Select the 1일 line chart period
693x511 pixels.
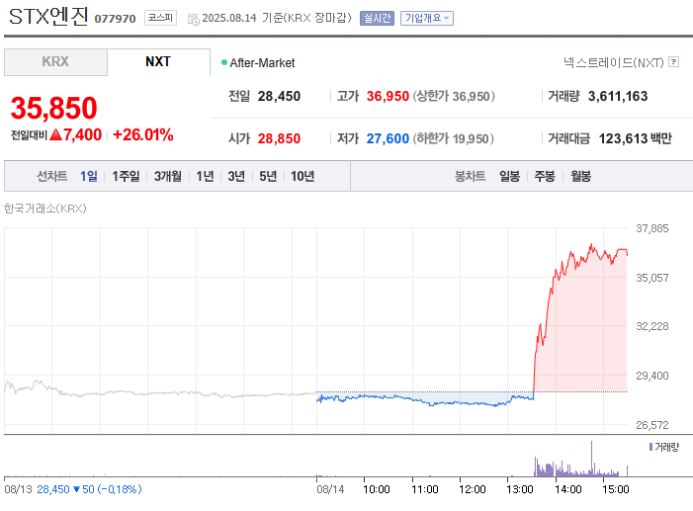click(x=89, y=176)
